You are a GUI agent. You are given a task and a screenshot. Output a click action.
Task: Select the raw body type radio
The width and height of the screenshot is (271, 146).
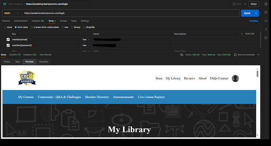(x=62, y=27)
